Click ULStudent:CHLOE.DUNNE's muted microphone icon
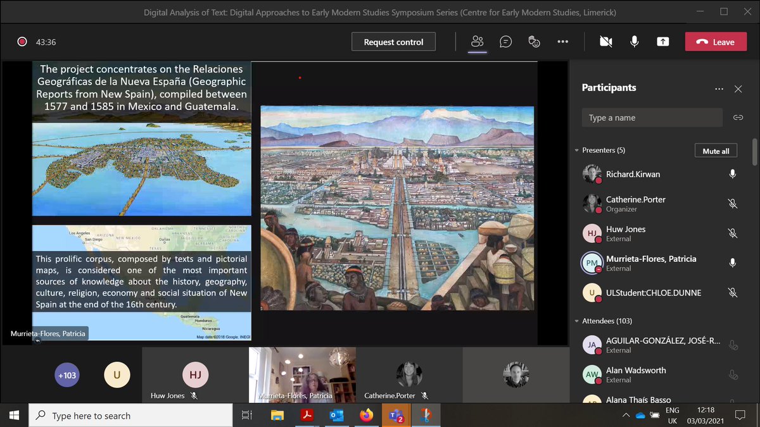The image size is (760, 427). tap(732, 293)
